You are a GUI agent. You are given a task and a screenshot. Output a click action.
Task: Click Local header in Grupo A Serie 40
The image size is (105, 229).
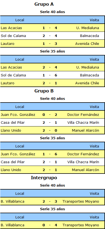pos(20,20)
